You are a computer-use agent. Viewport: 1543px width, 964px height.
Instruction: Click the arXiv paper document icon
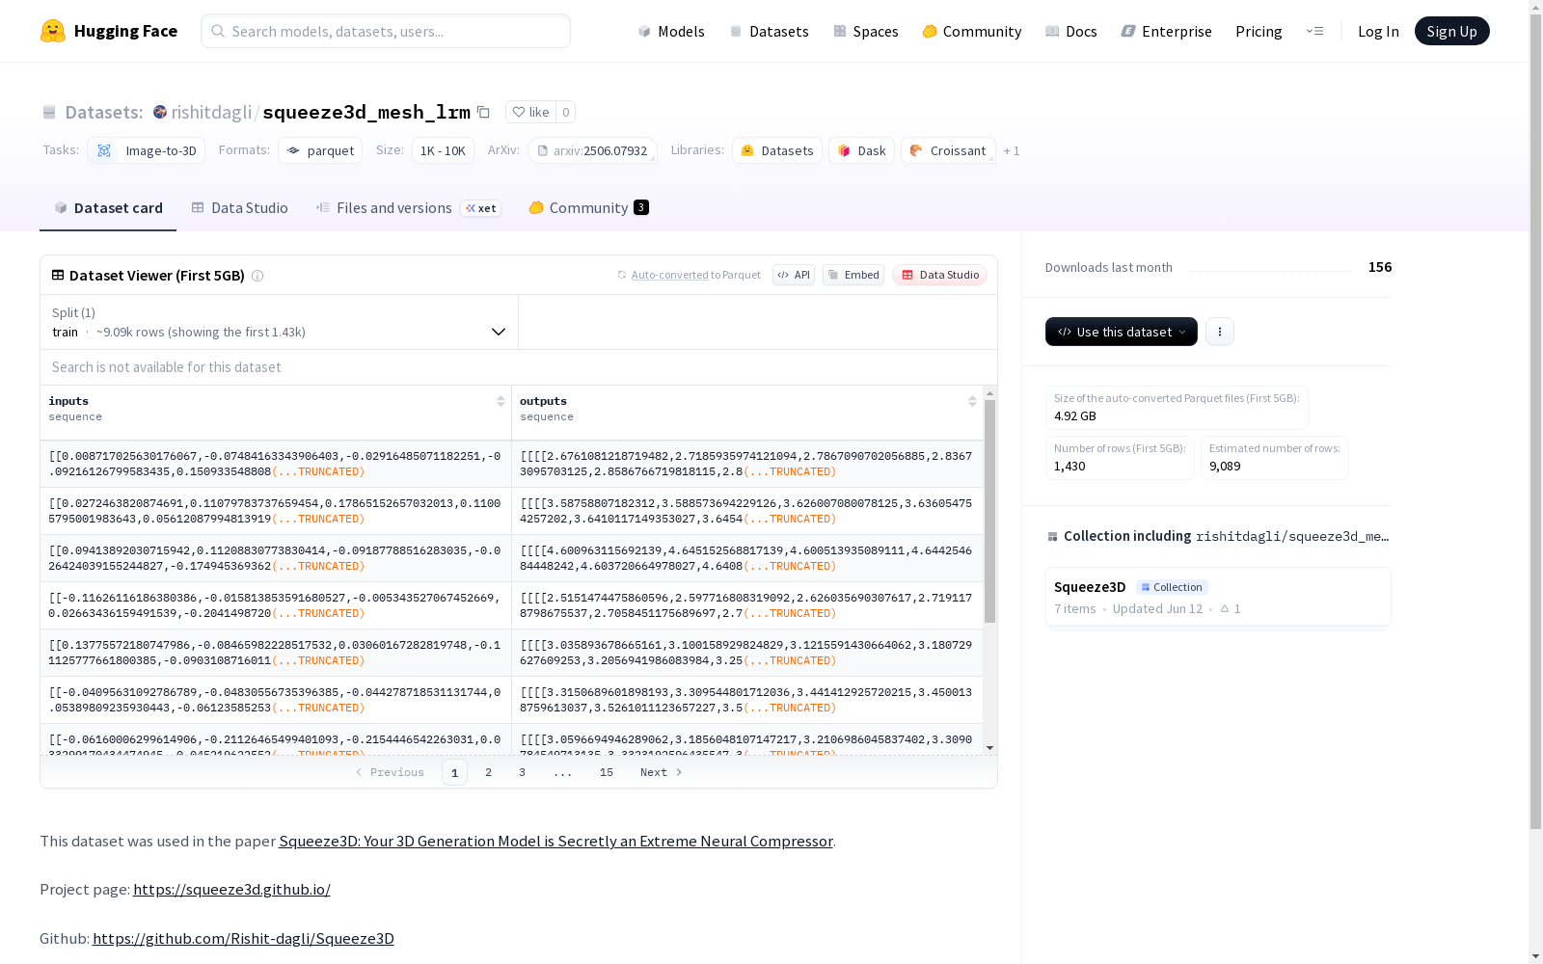click(543, 150)
